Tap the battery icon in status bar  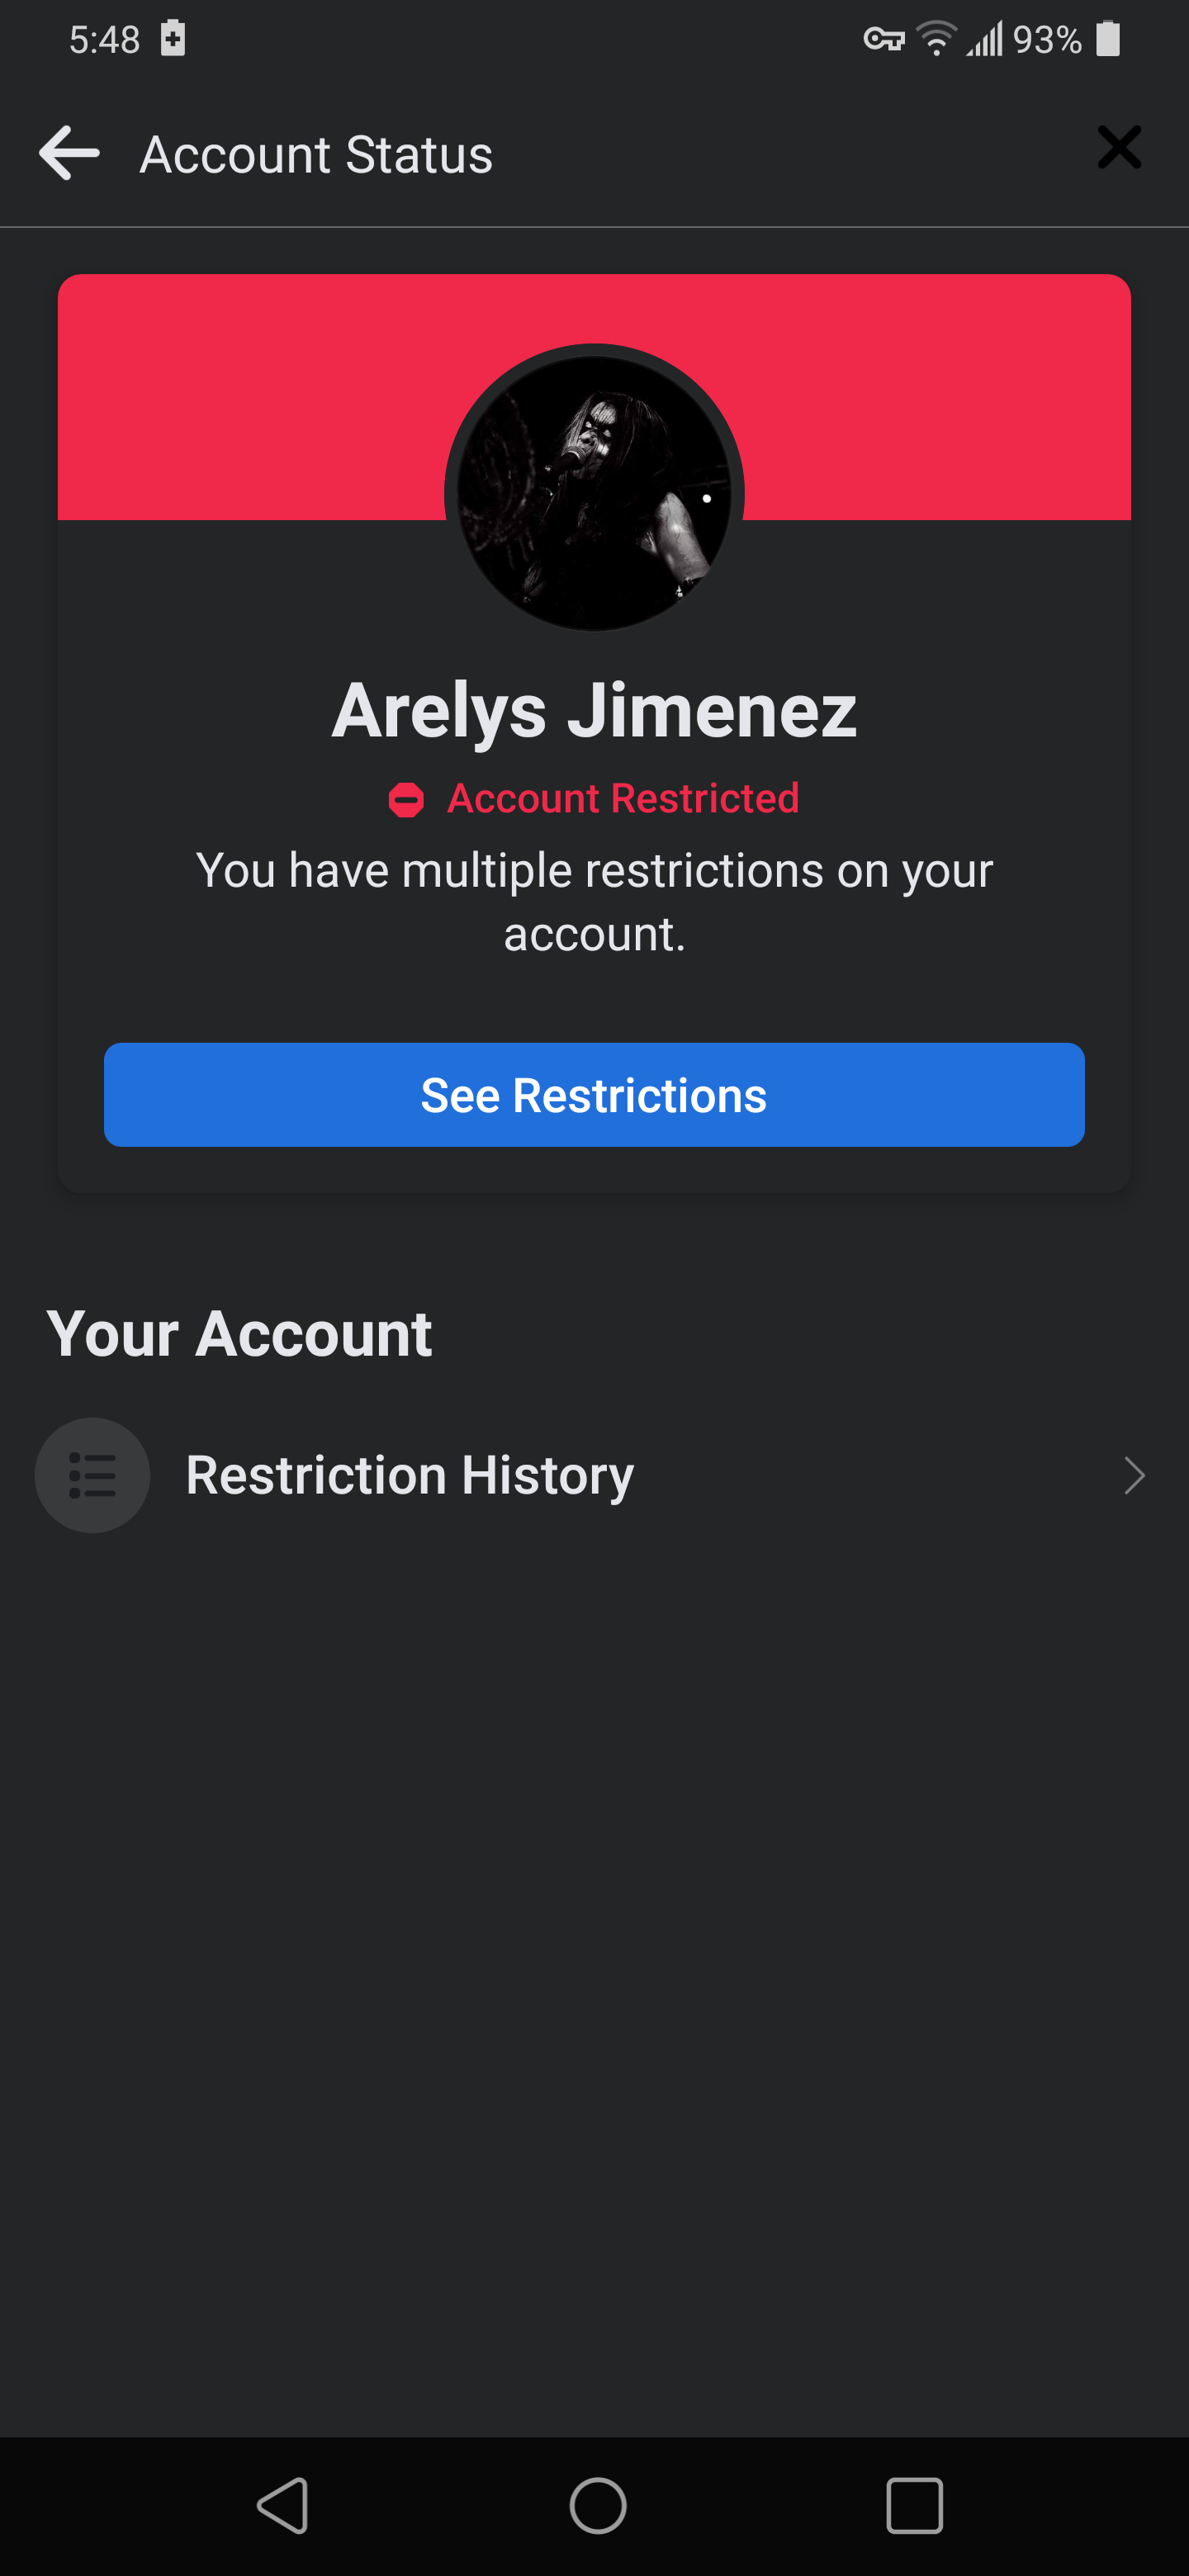[x=1108, y=39]
